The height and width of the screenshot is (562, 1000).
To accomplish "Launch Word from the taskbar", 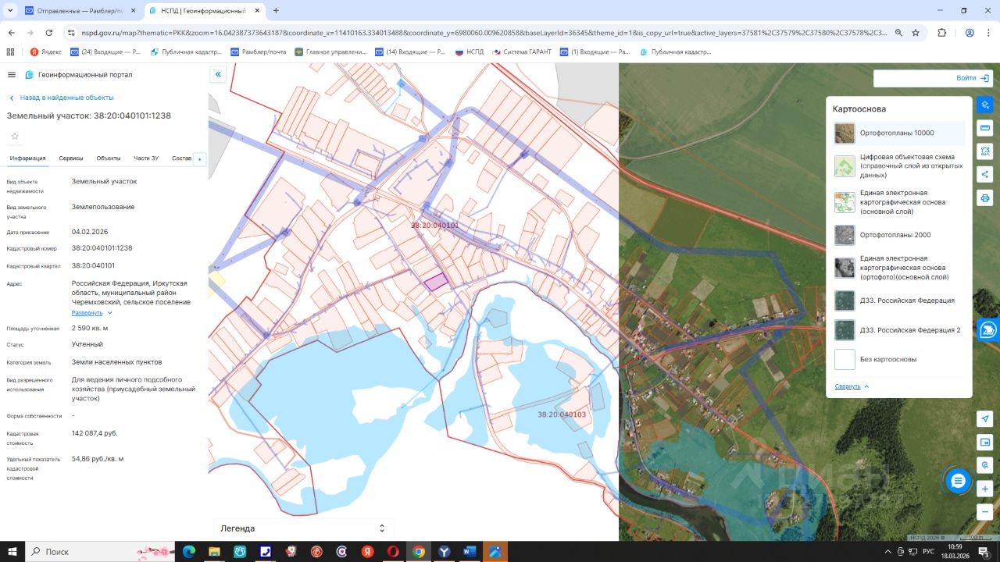I will [x=469, y=552].
